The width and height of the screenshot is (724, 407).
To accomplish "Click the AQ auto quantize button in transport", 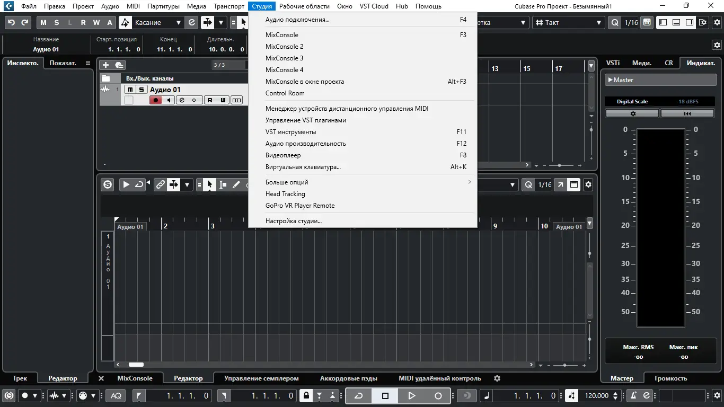I will pyautogui.click(x=116, y=395).
